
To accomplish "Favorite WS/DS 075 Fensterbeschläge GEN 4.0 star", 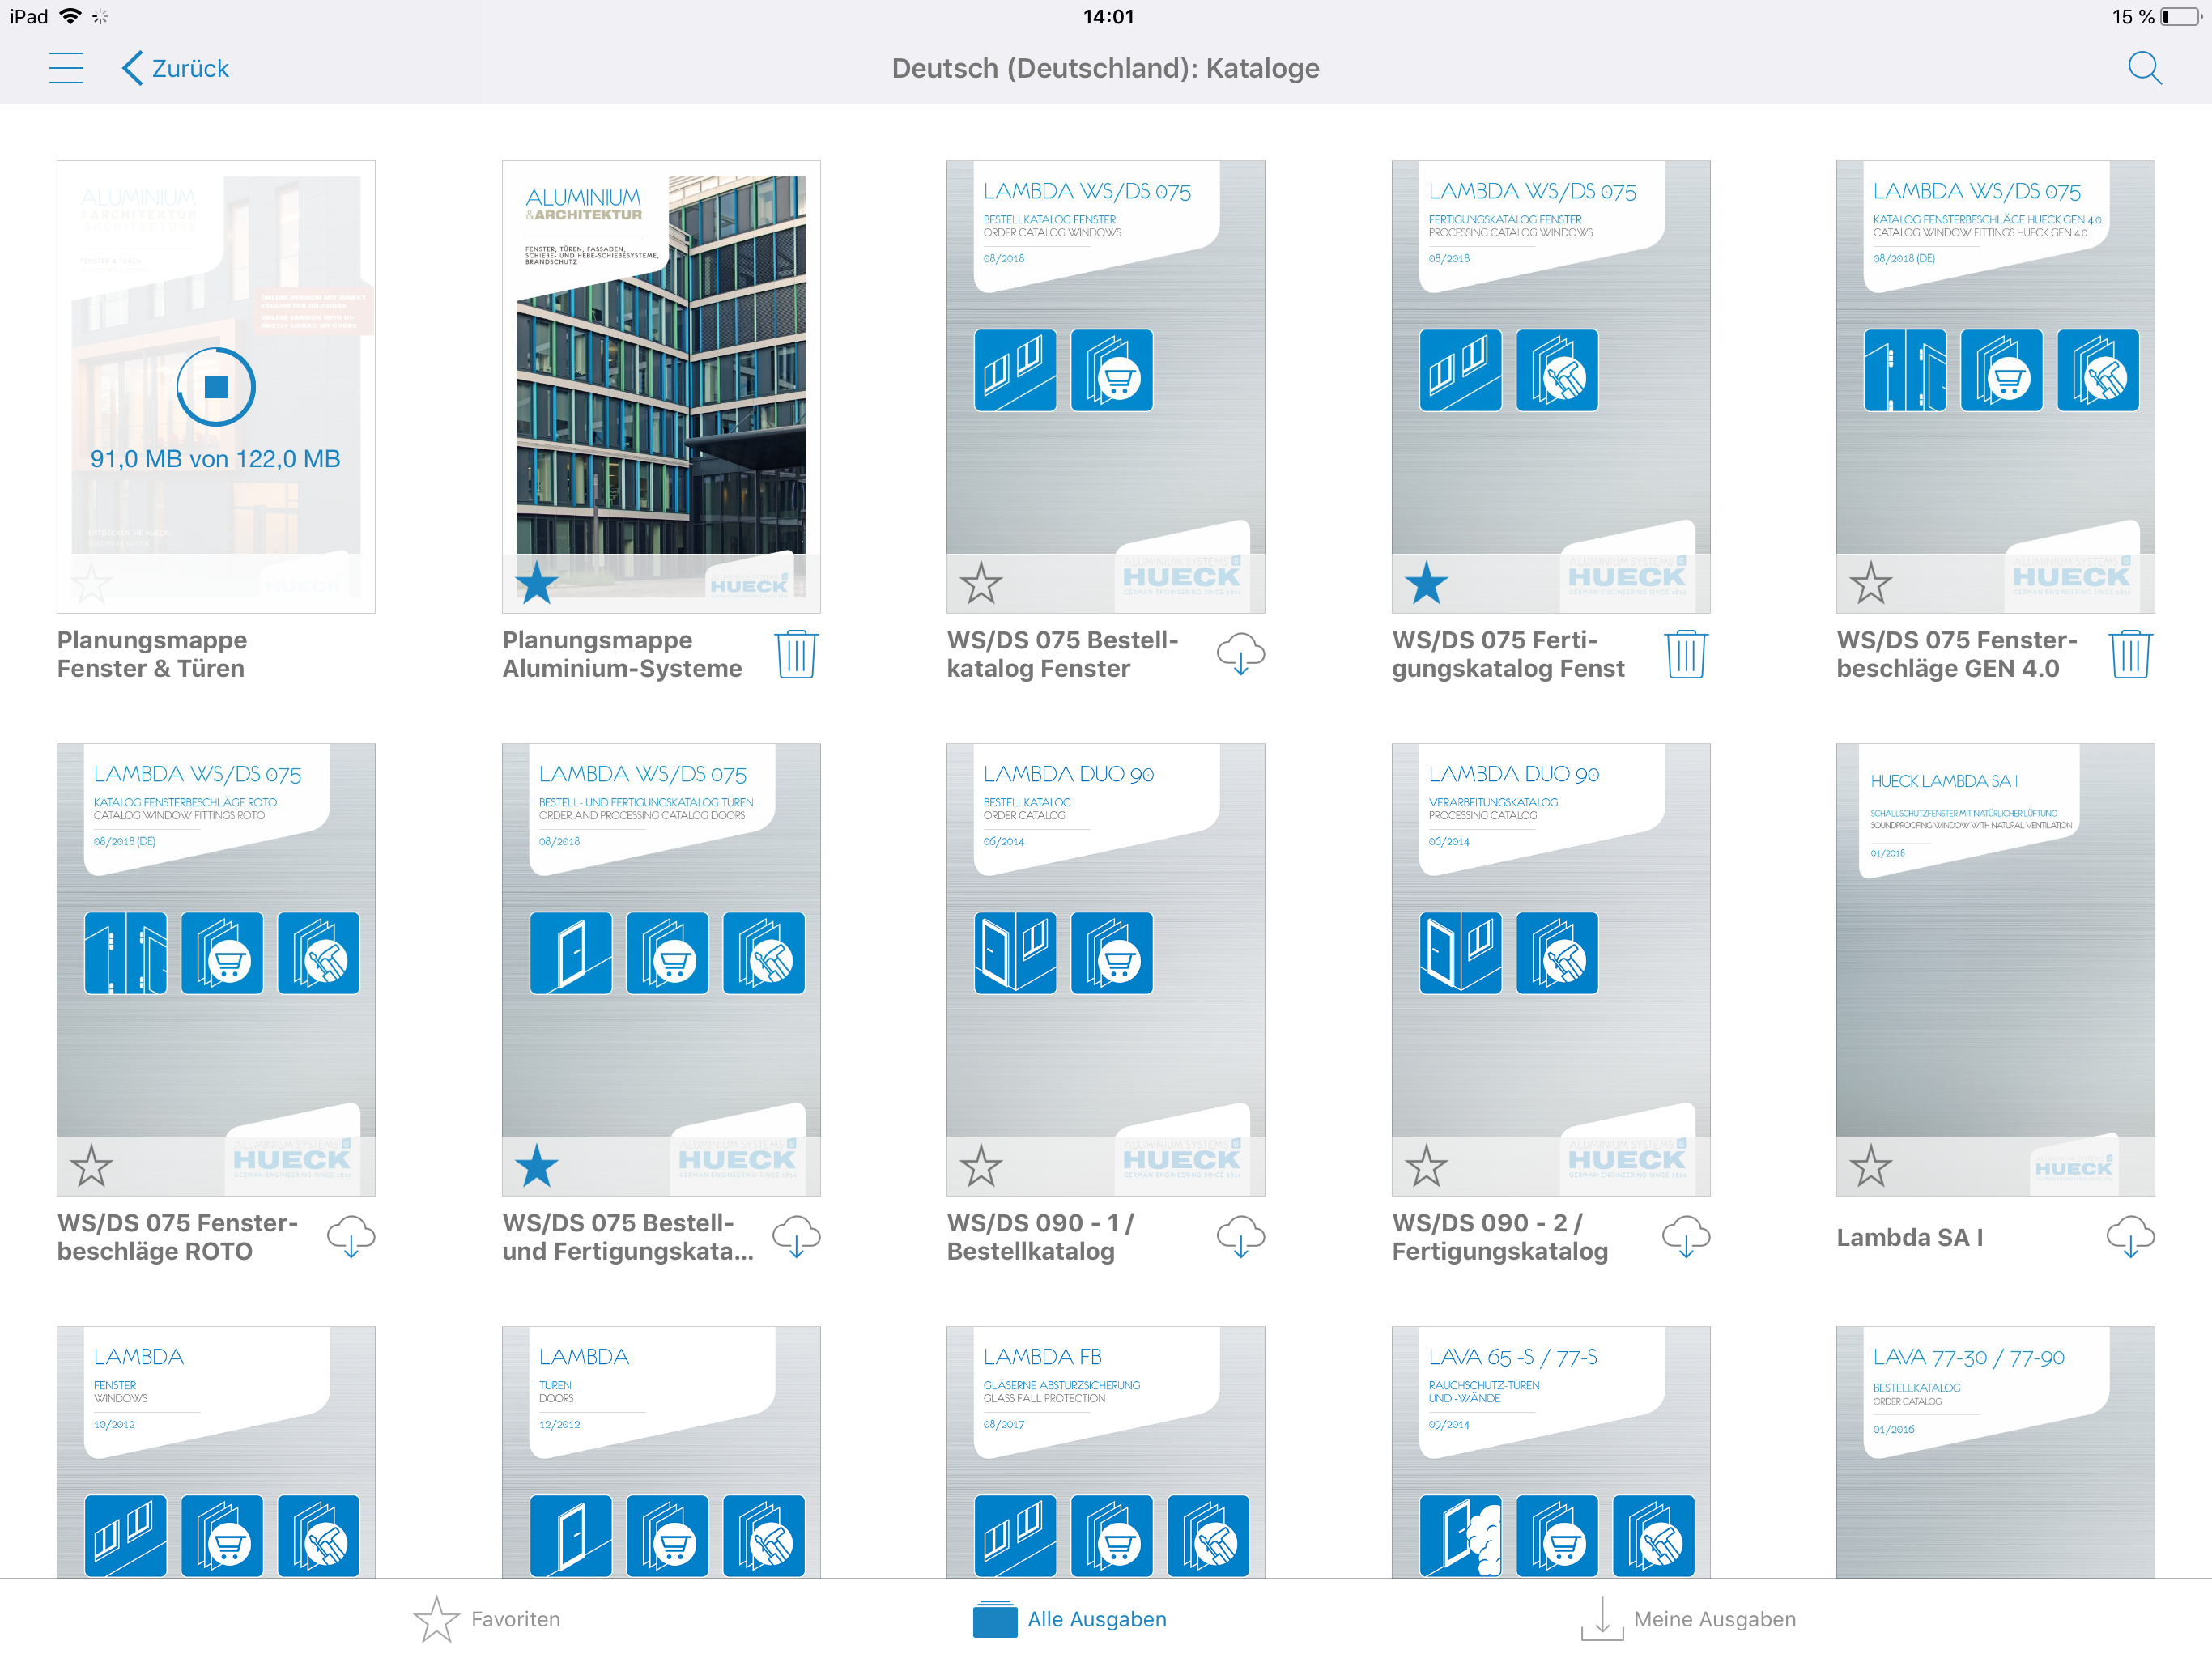I will (x=1870, y=583).
